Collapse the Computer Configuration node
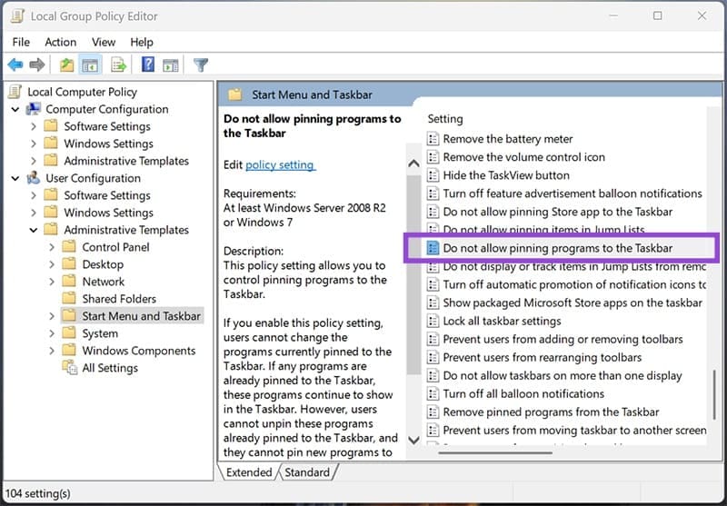This screenshot has height=506, width=727. coord(15,109)
